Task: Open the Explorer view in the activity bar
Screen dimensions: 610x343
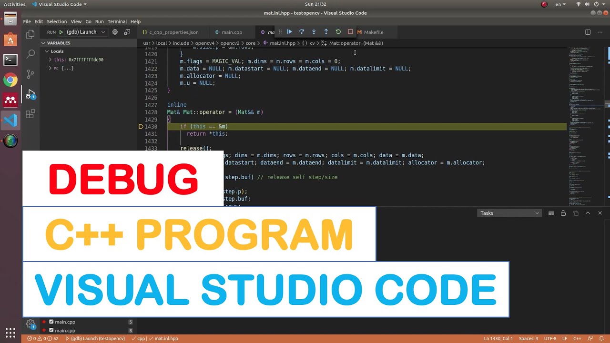Action: click(x=30, y=34)
